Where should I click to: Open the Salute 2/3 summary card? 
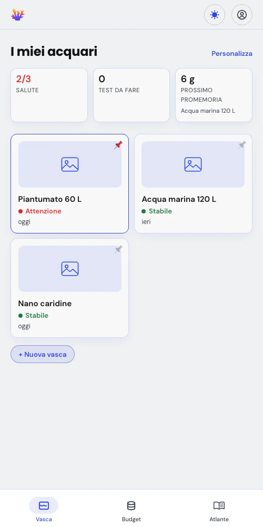(49, 95)
